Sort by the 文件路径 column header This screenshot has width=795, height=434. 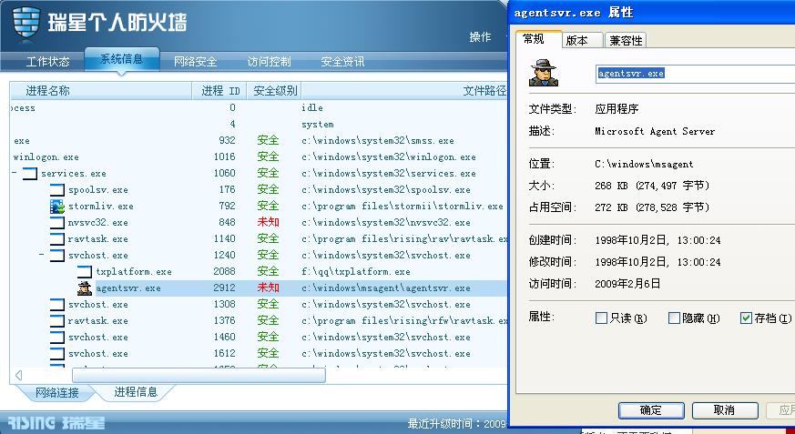tap(404, 91)
